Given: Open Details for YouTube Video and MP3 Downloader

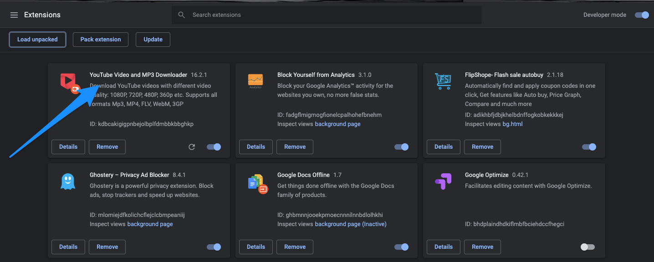Looking at the screenshot, I should click(68, 147).
